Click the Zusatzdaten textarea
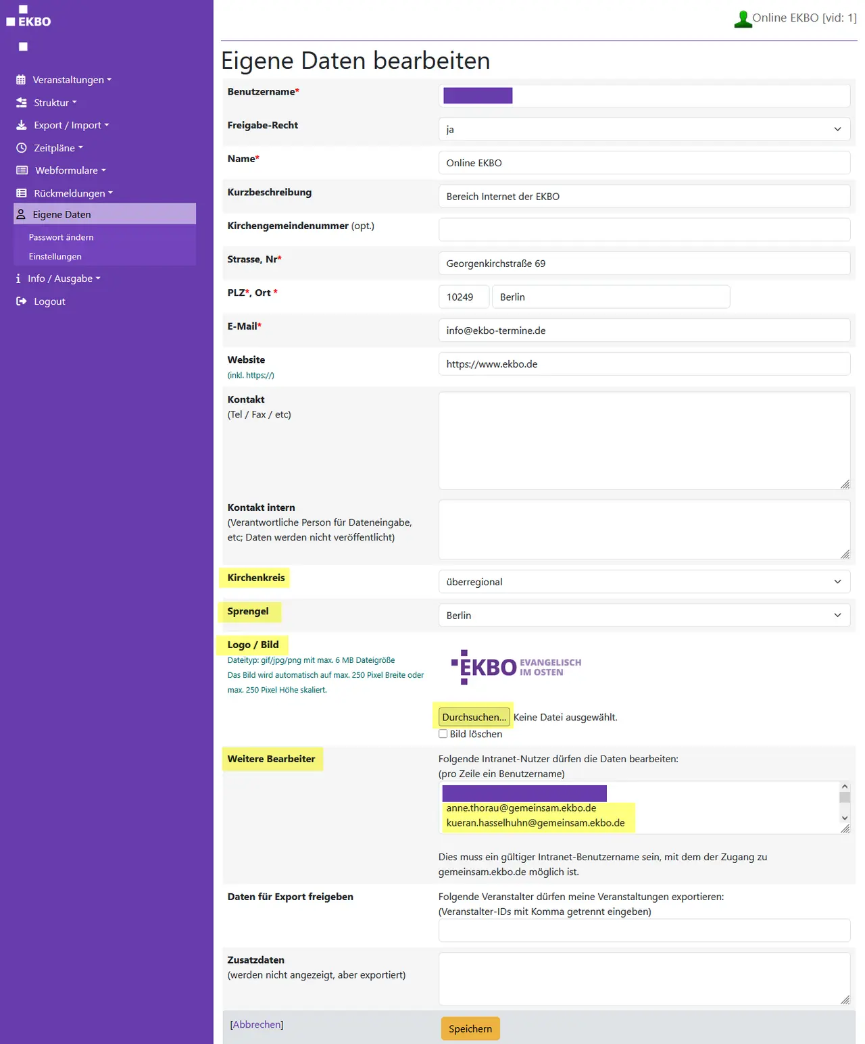 click(644, 979)
